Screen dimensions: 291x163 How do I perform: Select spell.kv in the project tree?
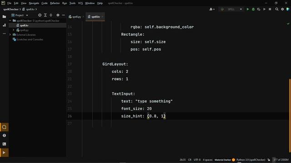(24, 25)
